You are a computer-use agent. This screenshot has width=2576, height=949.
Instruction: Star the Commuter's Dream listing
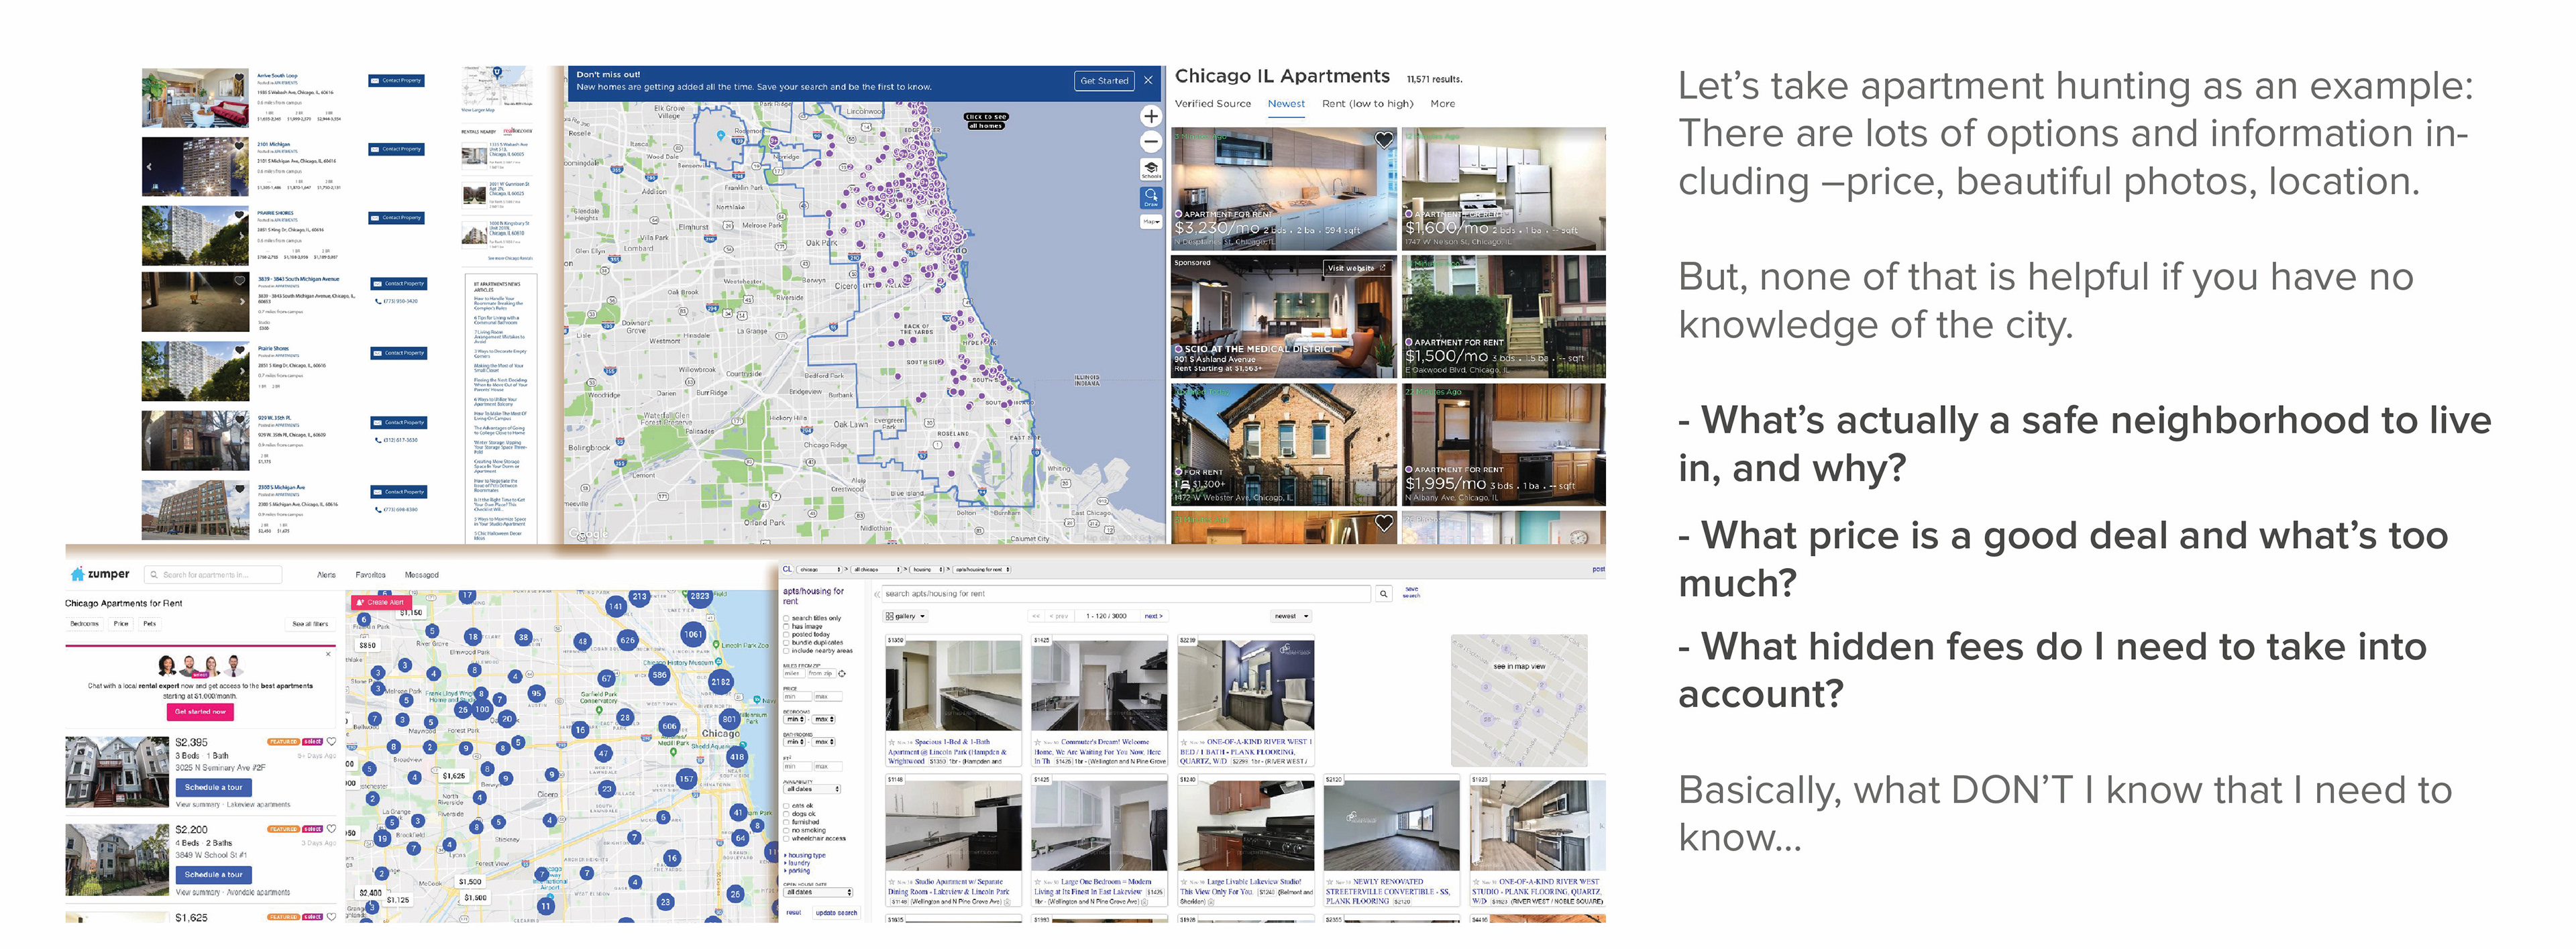pyautogui.click(x=1038, y=743)
